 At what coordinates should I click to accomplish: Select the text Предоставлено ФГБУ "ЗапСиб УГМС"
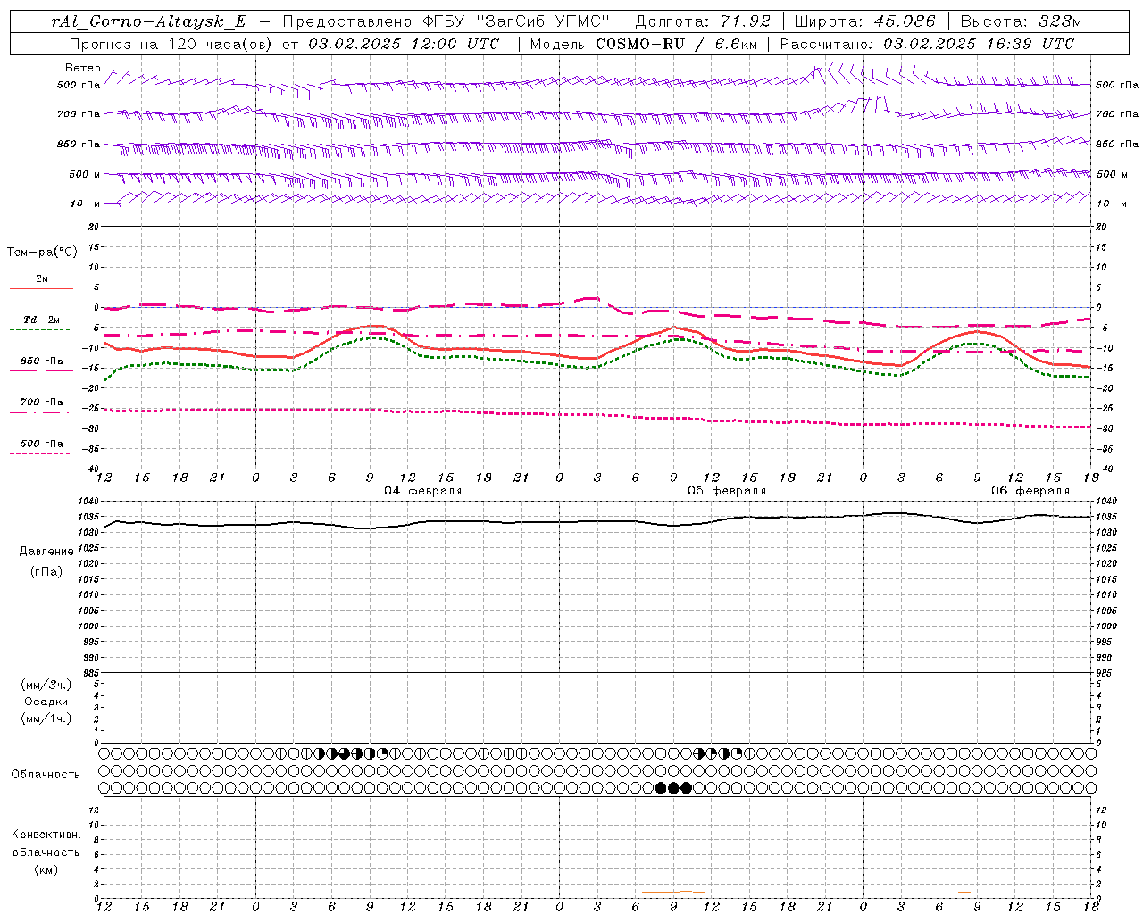[x=445, y=22]
